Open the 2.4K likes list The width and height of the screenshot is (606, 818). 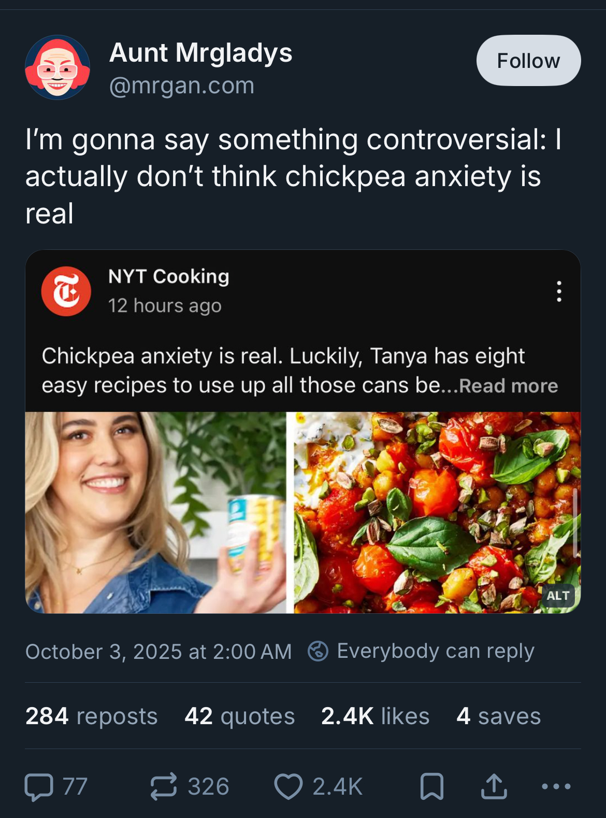tap(375, 716)
